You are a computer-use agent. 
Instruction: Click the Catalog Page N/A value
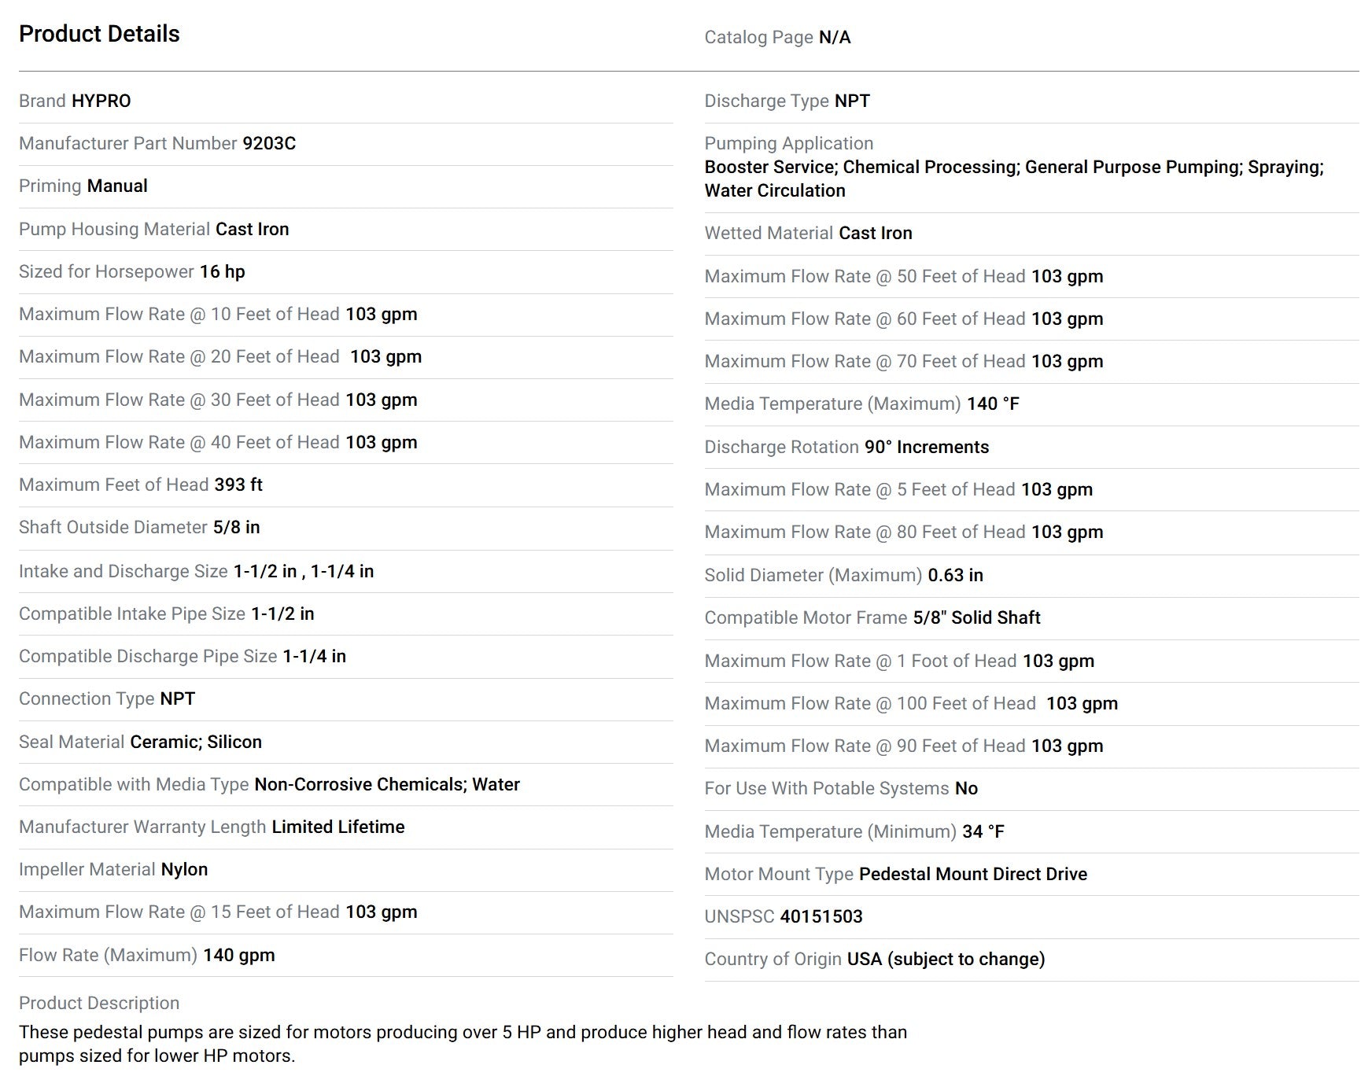(835, 37)
